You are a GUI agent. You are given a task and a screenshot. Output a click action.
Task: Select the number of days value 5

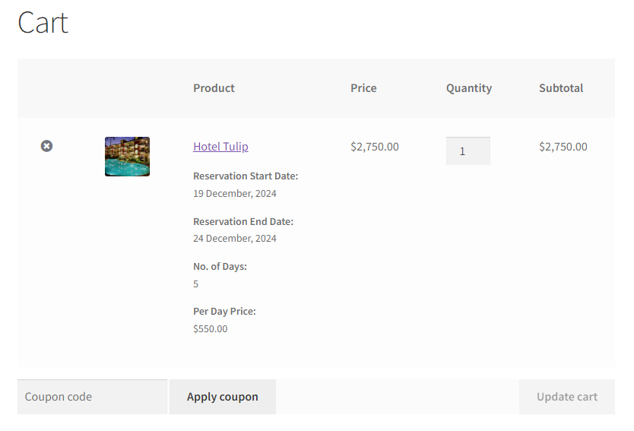(x=195, y=284)
